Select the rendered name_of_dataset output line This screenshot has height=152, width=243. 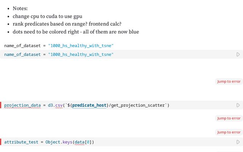coord(59,46)
